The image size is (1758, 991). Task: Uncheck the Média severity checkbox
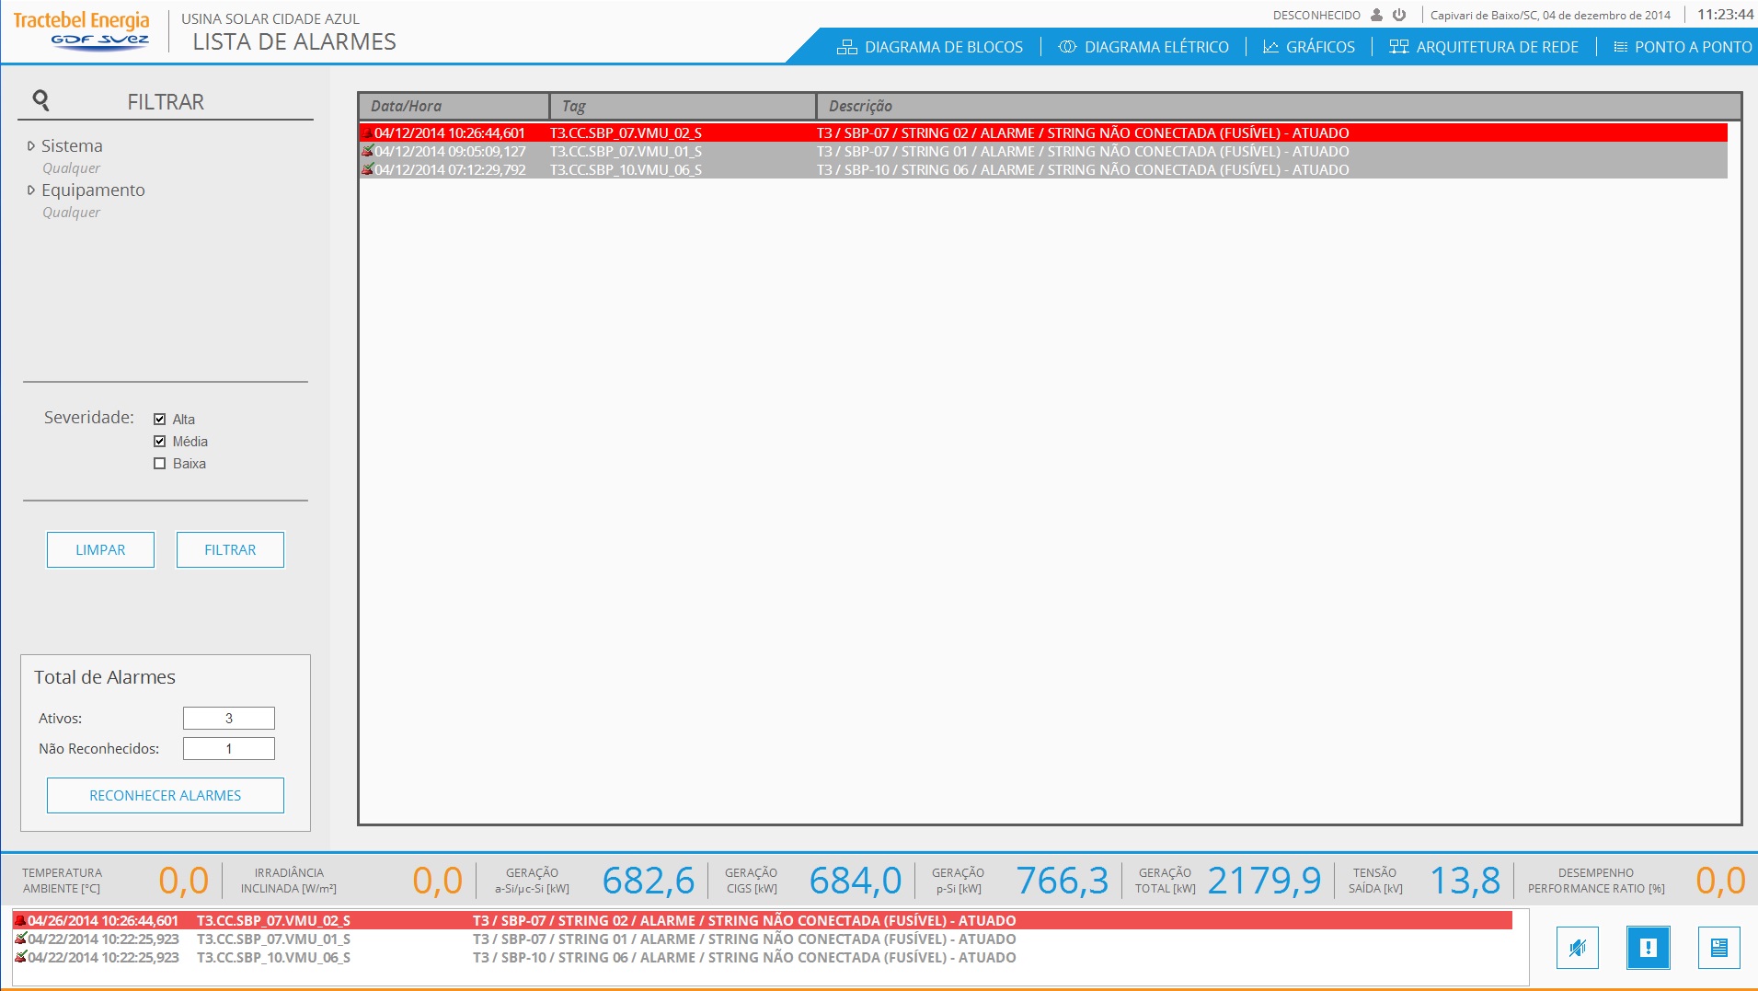tap(159, 441)
